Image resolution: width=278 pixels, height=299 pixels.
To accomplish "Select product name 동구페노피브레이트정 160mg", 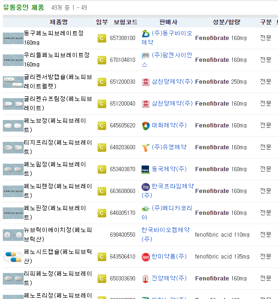I will tap(54, 38).
